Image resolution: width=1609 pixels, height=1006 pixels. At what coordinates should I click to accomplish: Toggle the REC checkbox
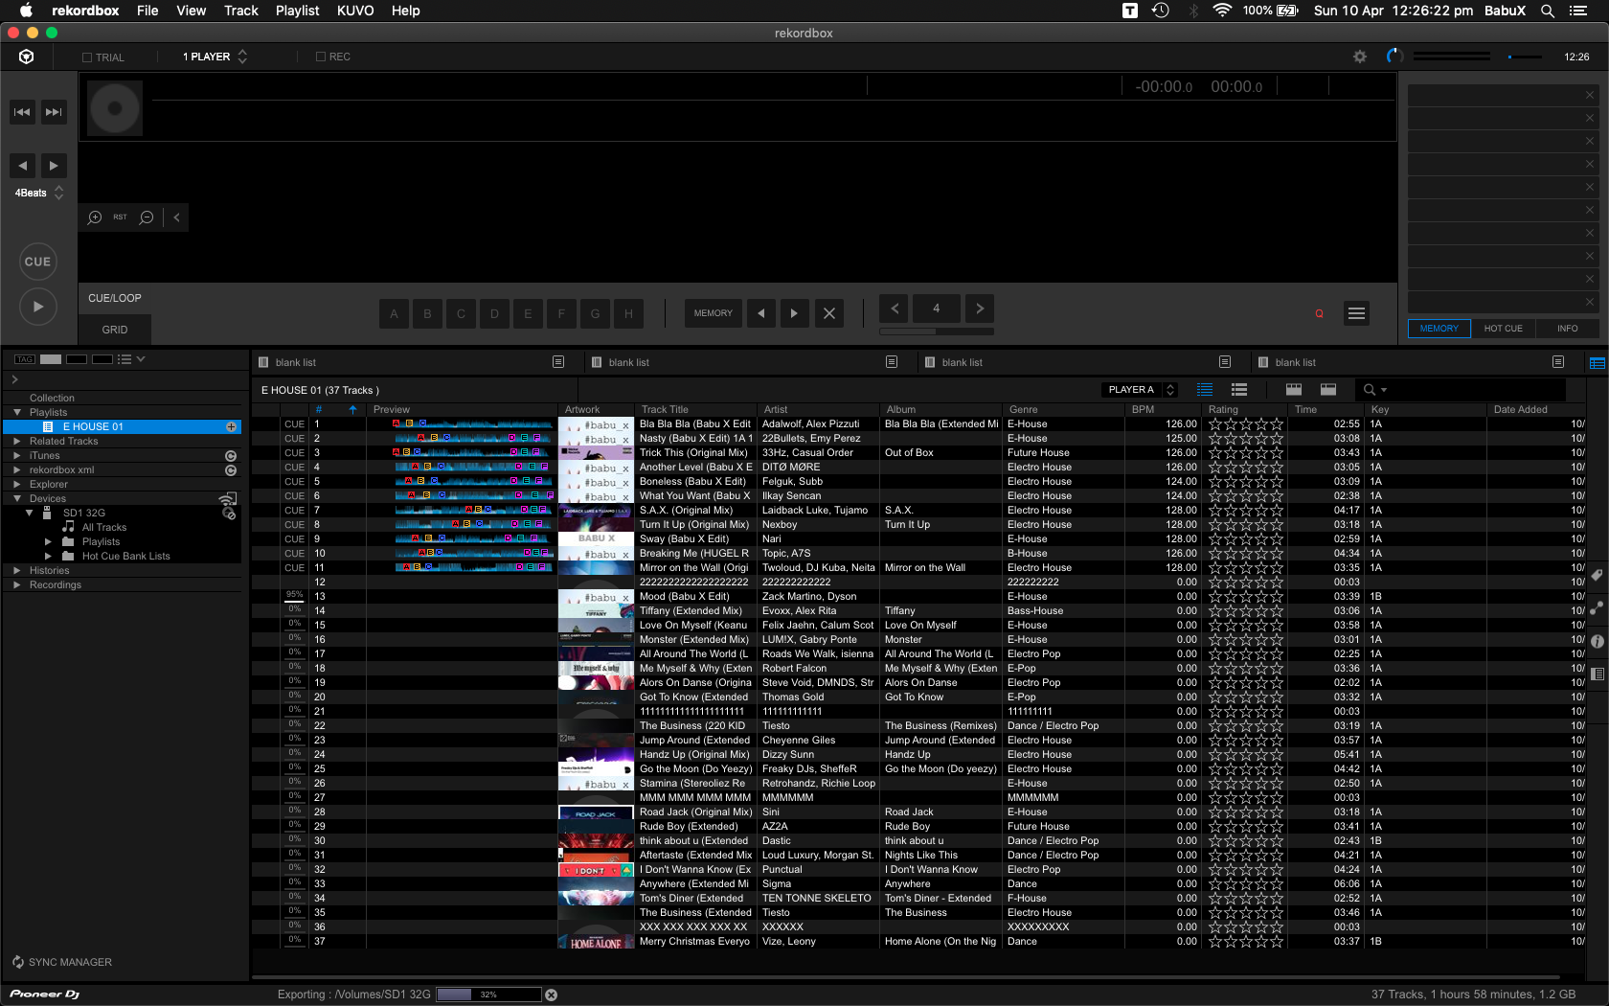[321, 57]
